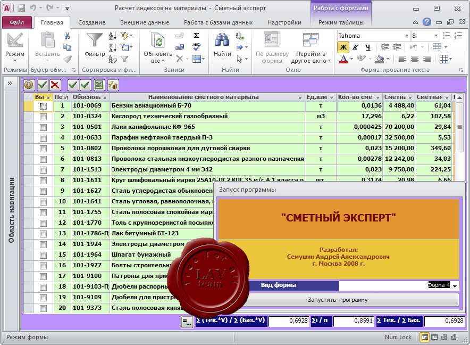
Task: Switch to datasheet view in status bar
Action: coord(434,337)
